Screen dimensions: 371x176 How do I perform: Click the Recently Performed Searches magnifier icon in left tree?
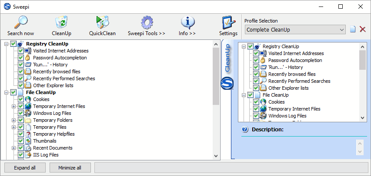coord(28,78)
